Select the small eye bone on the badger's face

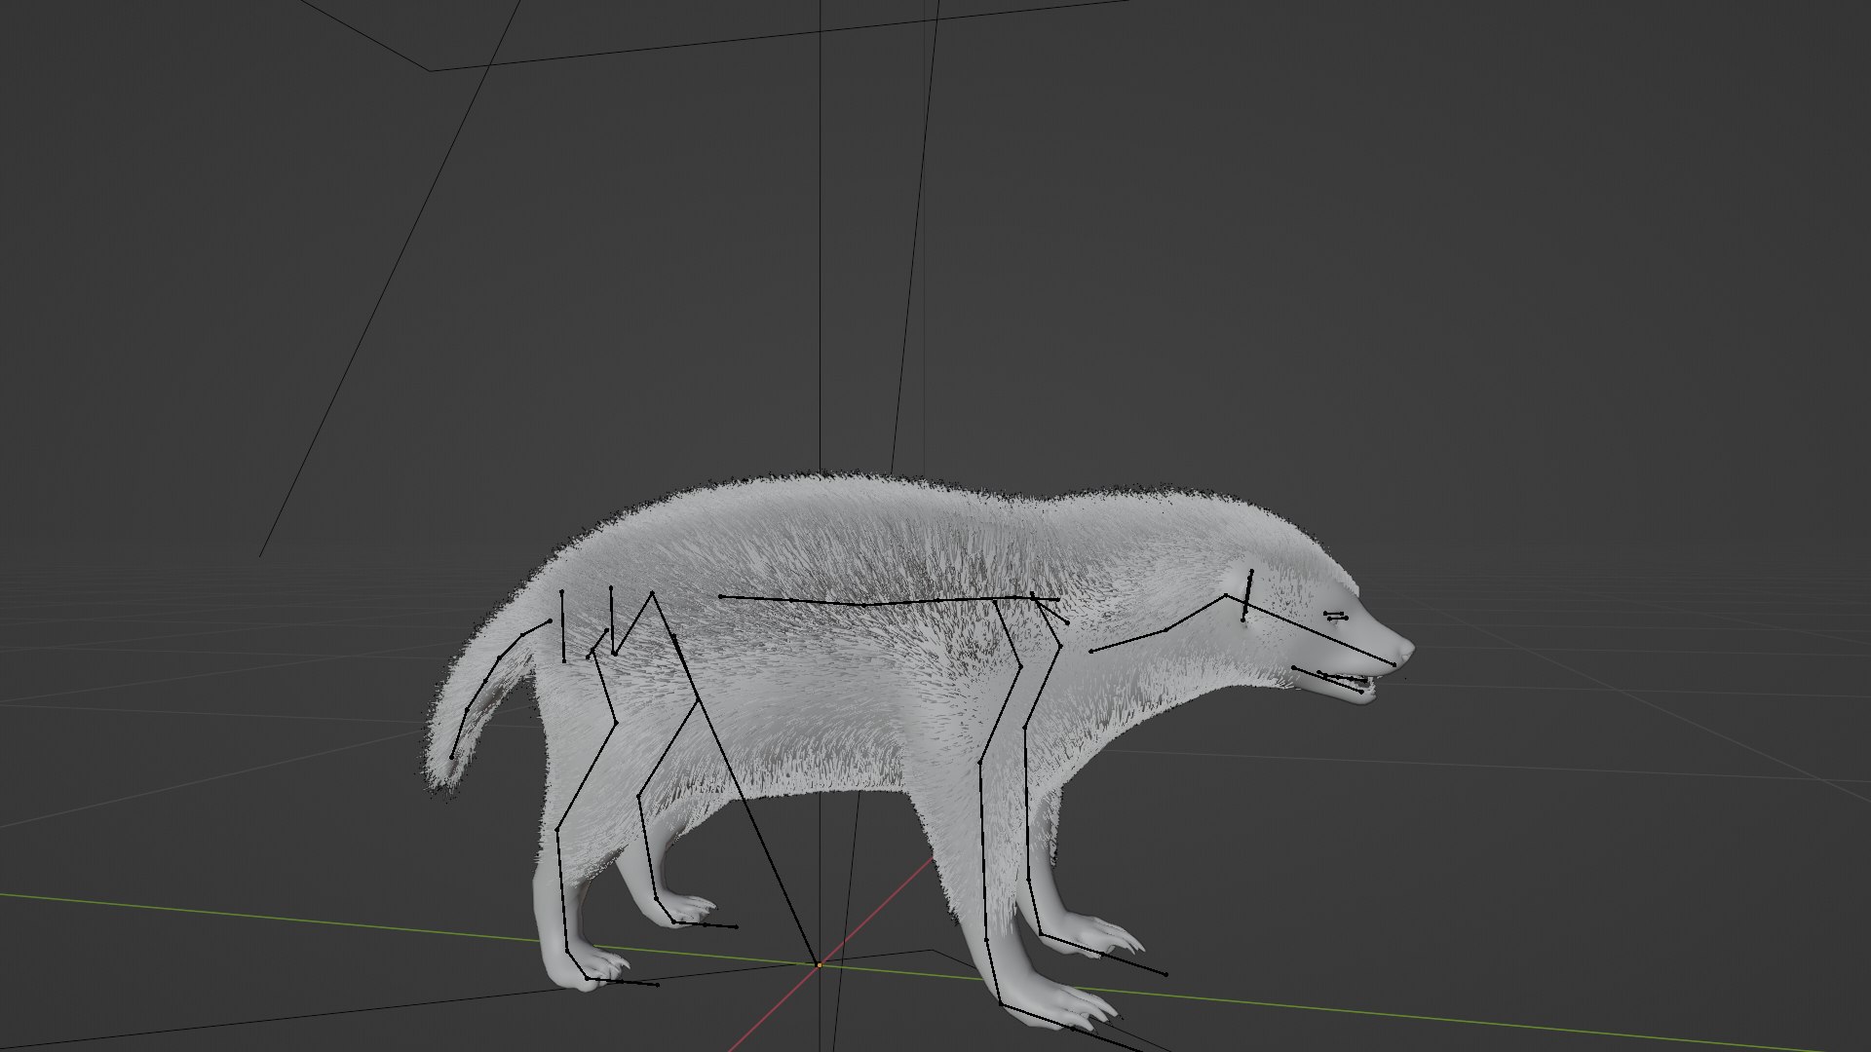click(1335, 616)
